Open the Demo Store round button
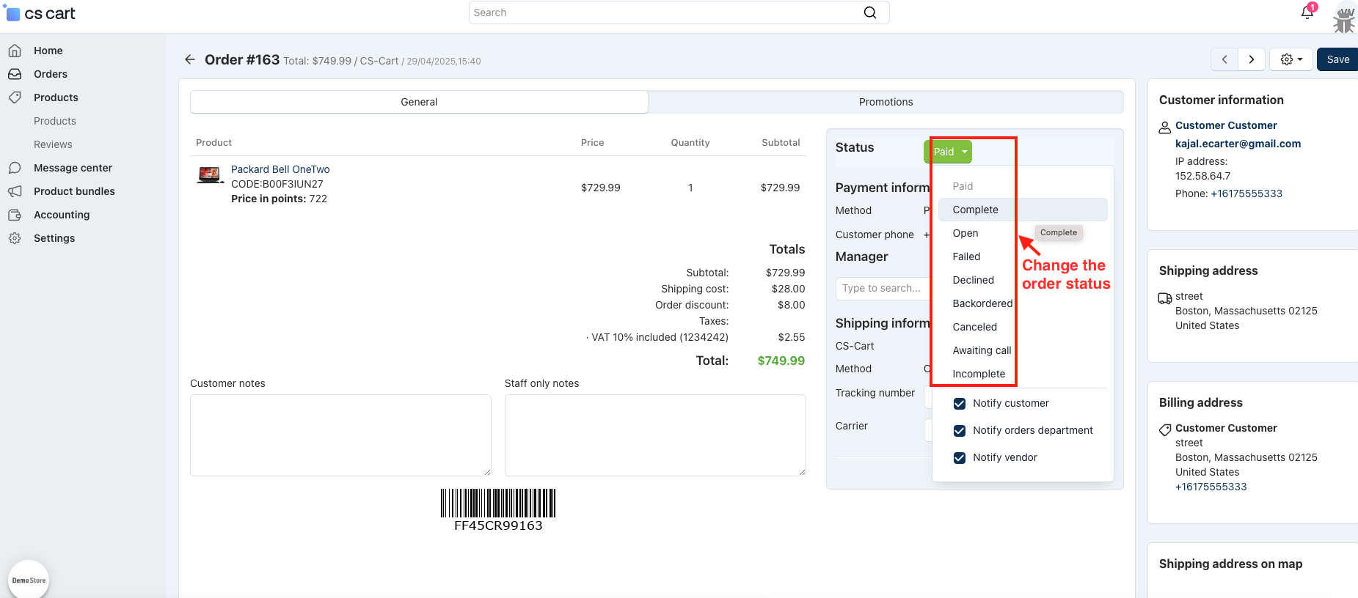The height and width of the screenshot is (598, 1358). click(x=29, y=580)
